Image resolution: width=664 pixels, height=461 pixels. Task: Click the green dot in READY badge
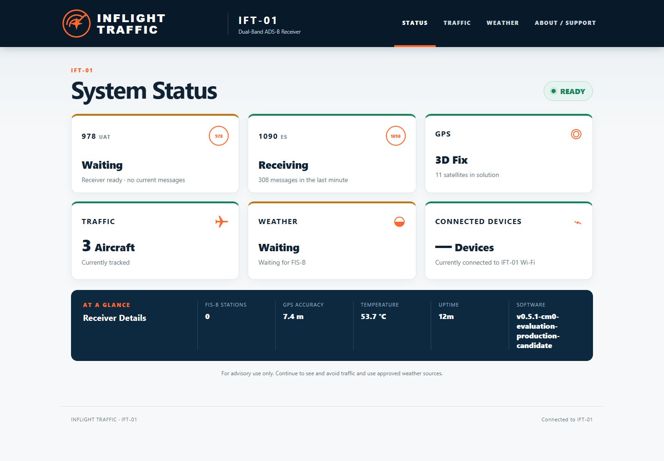[553, 91]
